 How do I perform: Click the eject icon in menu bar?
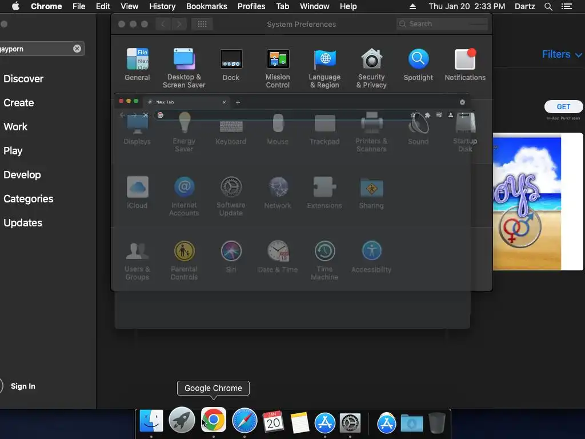412,6
